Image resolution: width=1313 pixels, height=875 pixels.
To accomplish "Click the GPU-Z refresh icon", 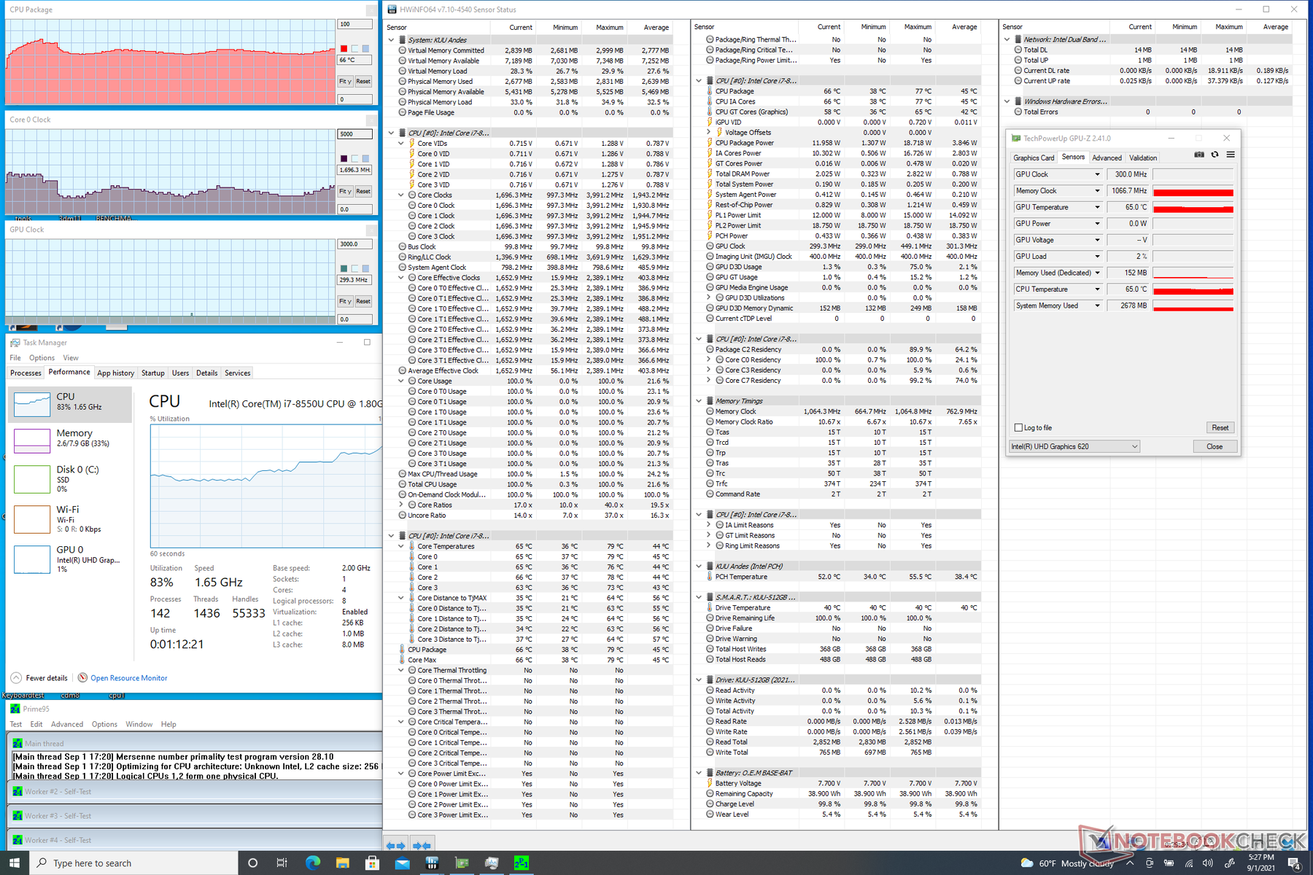I will pyautogui.click(x=1215, y=155).
